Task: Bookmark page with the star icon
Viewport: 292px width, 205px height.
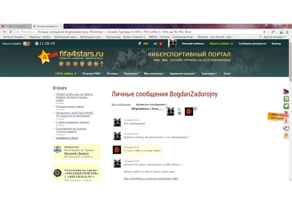Action: (264, 32)
